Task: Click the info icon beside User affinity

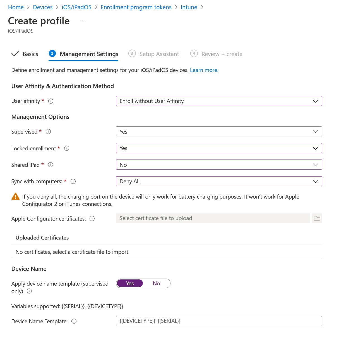Action: (51, 101)
